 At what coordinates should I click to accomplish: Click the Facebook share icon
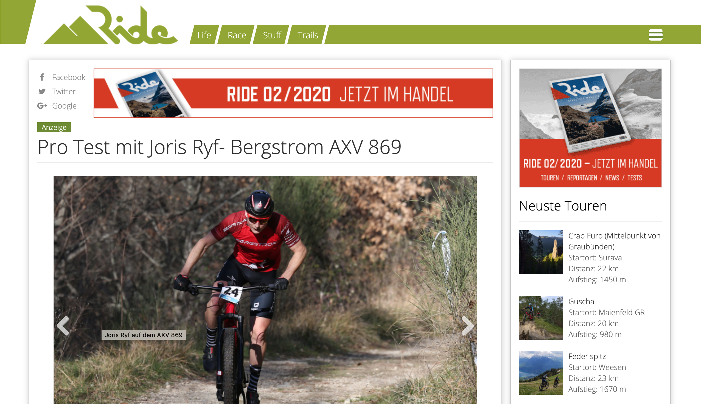pos(42,77)
